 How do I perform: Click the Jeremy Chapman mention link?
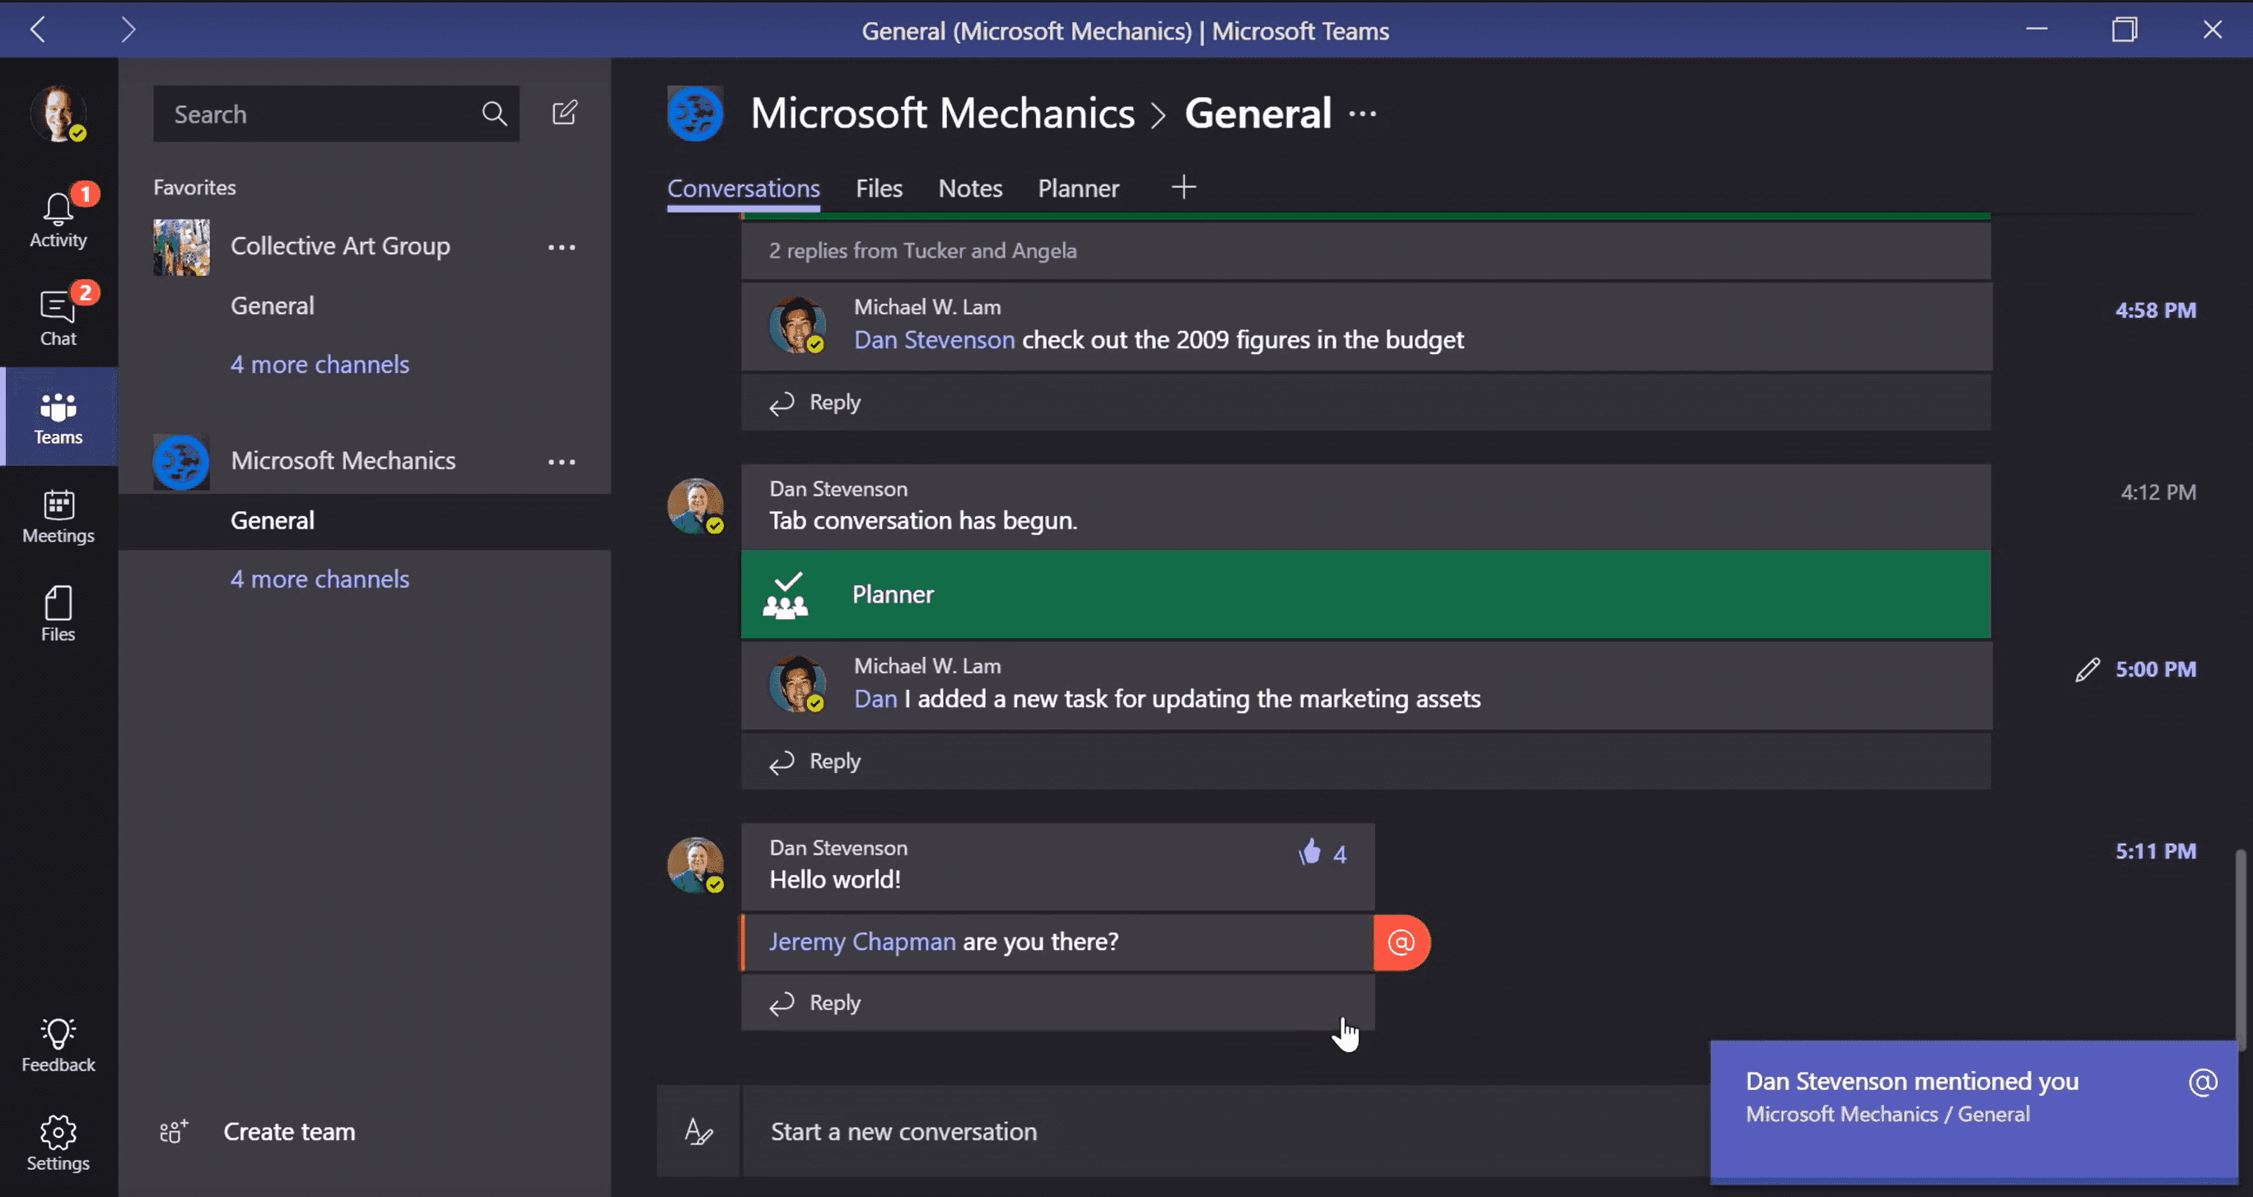862,942
